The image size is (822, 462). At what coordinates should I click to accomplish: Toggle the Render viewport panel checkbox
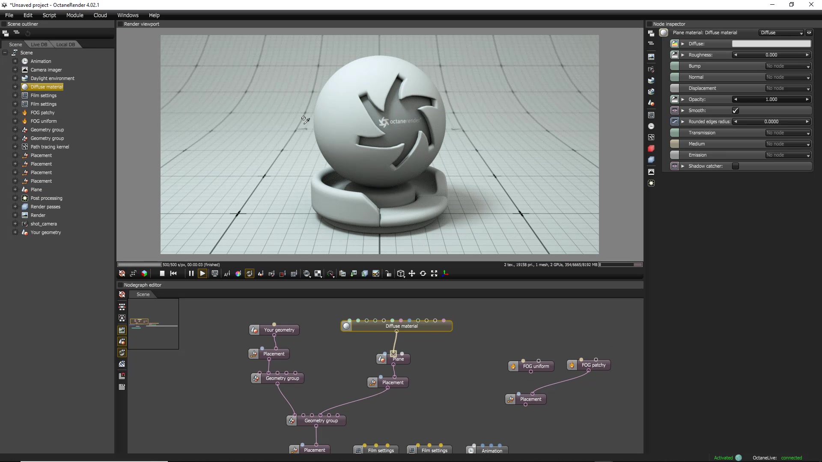coord(120,24)
